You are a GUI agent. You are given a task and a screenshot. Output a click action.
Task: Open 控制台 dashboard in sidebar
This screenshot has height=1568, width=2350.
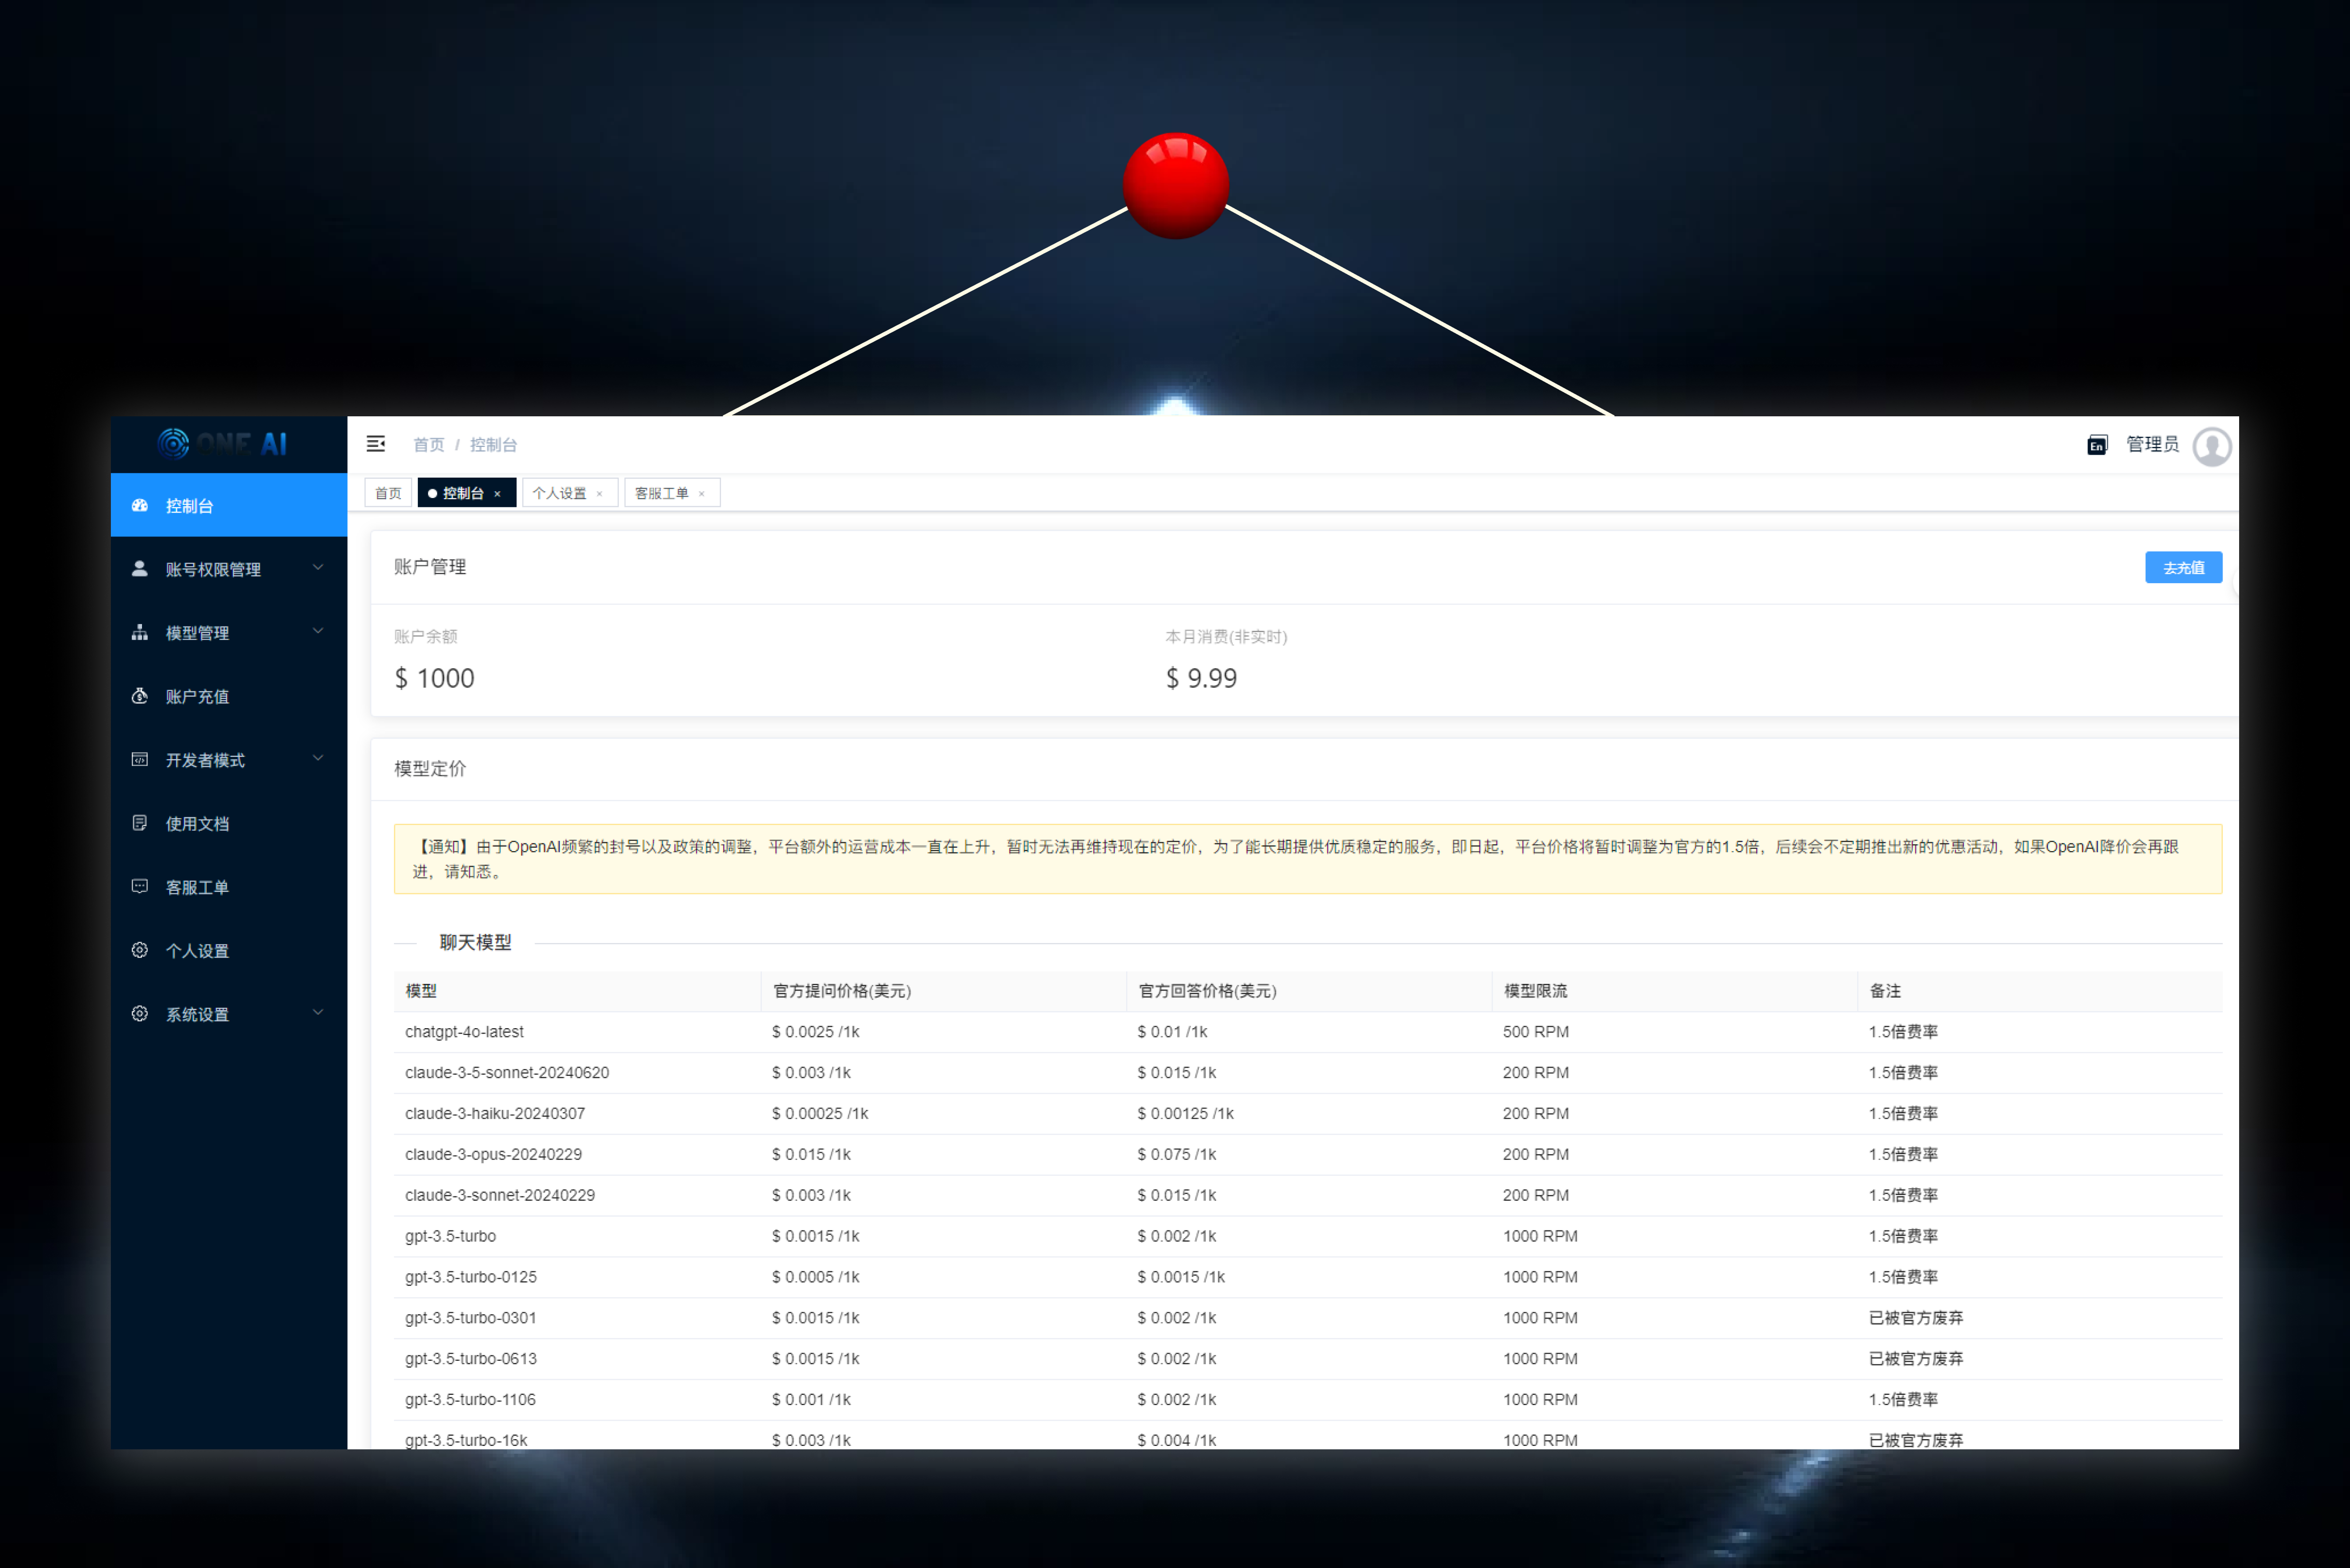190,506
